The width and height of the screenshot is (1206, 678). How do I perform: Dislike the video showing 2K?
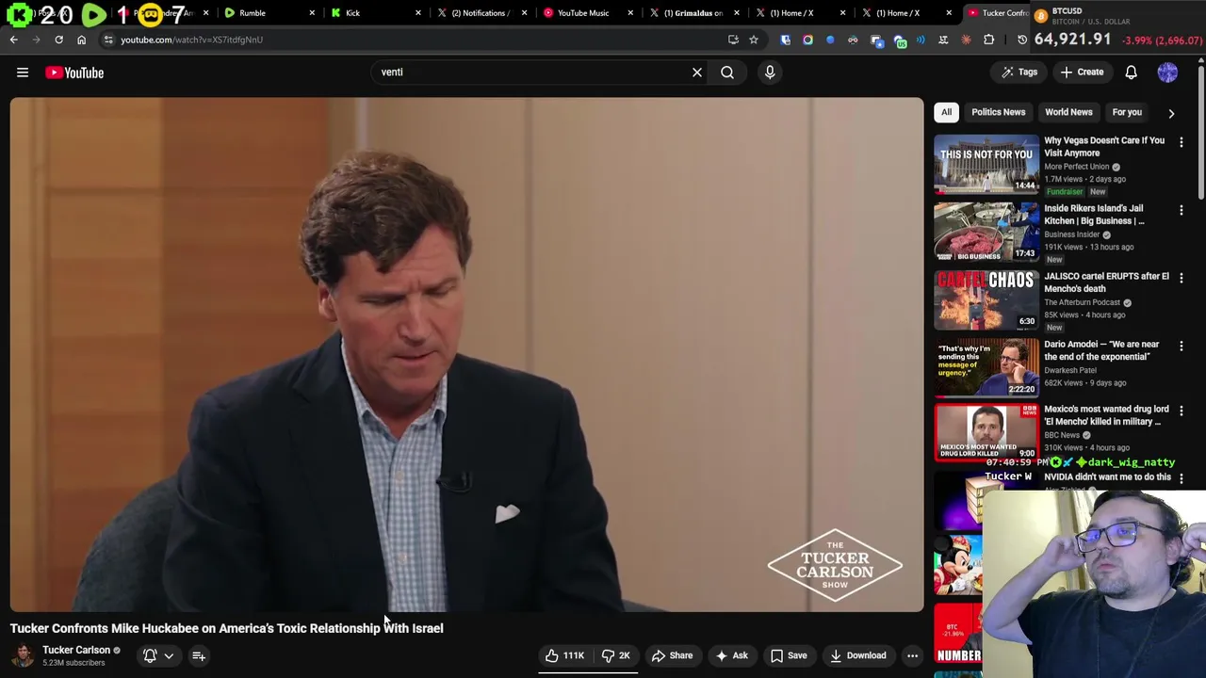(x=615, y=655)
